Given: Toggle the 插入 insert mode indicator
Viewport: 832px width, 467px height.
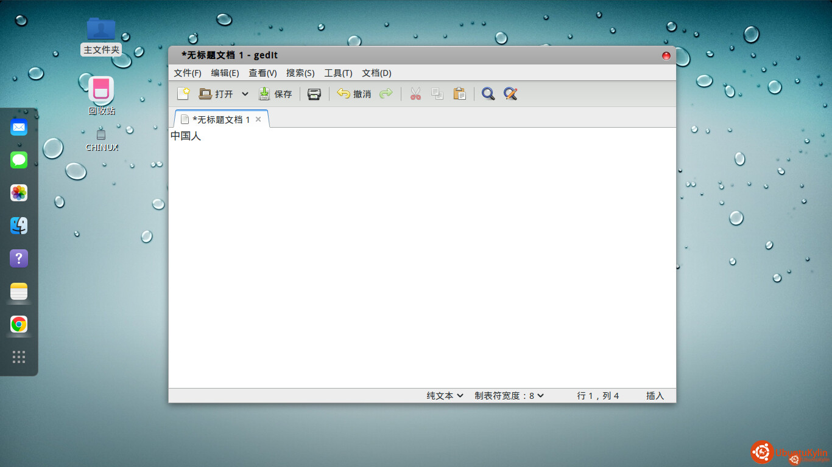Looking at the screenshot, I should (655, 396).
